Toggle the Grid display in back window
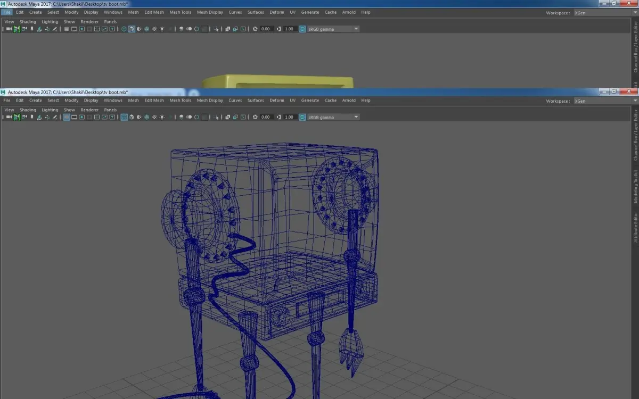Image resolution: width=639 pixels, height=399 pixels. (x=67, y=29)
